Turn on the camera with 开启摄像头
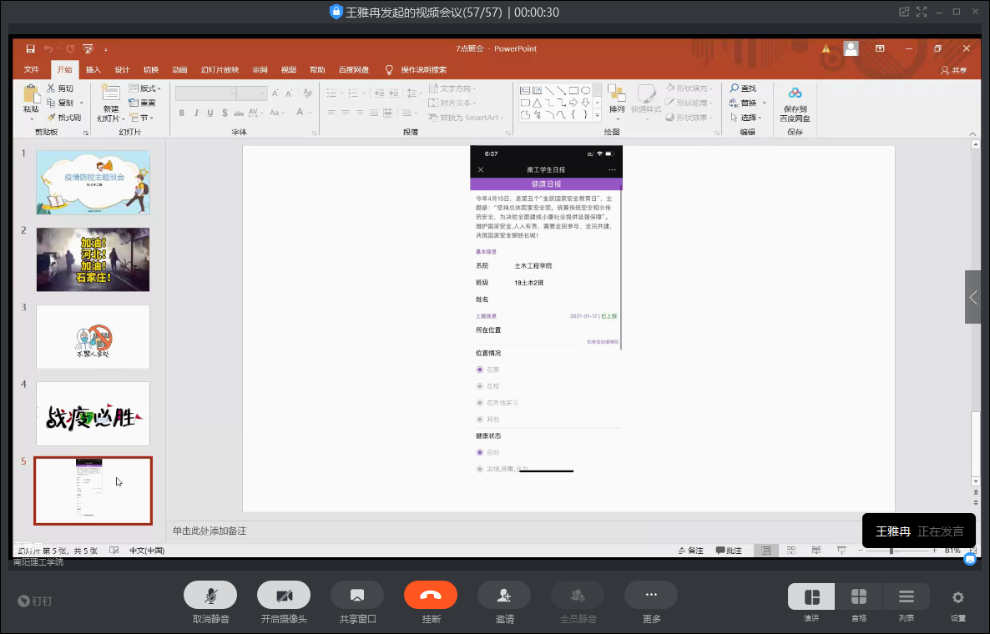990x634 pixels. pos(284,595)
